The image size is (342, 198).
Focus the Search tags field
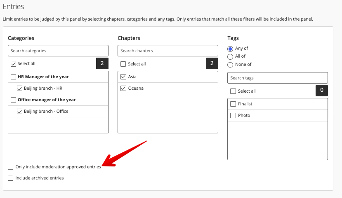278,78
